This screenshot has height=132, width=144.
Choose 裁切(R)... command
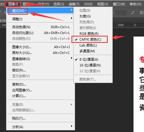point(40,70)
